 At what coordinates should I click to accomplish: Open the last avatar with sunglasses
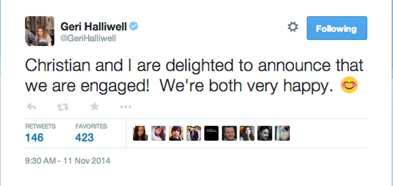282,133
